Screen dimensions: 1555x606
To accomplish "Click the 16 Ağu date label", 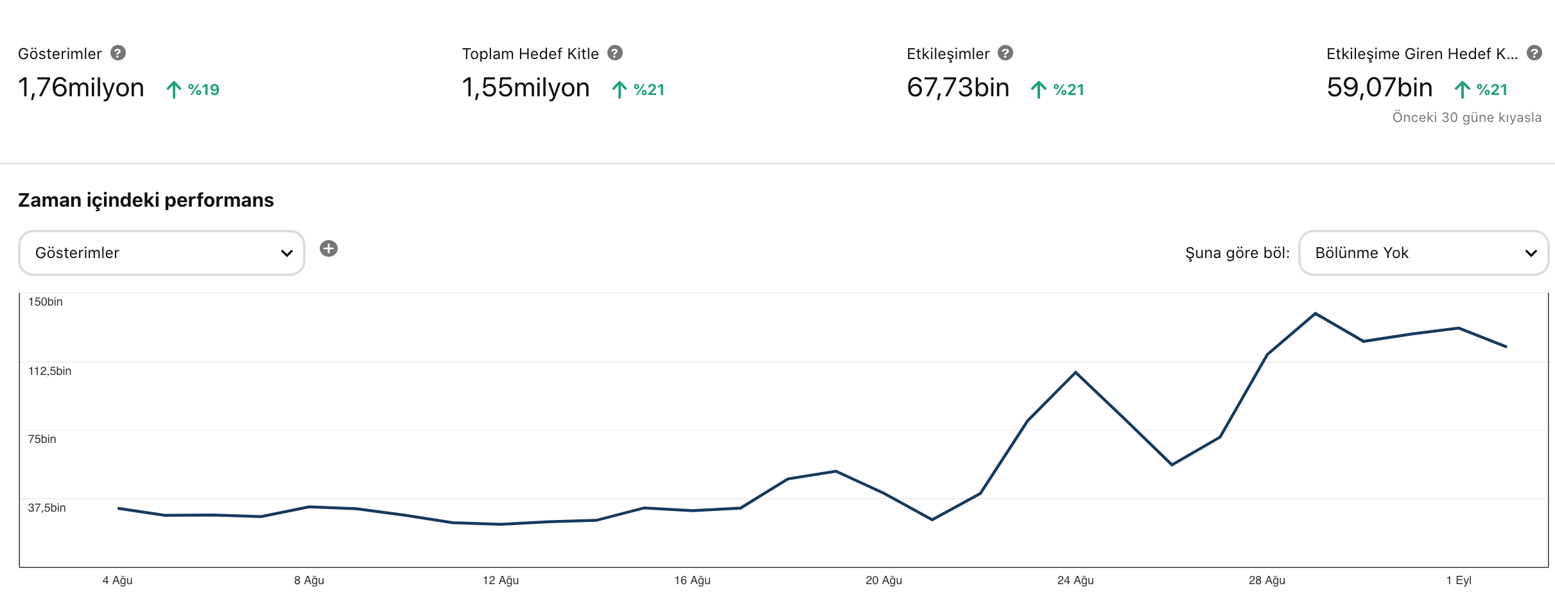I will (692, 580).
